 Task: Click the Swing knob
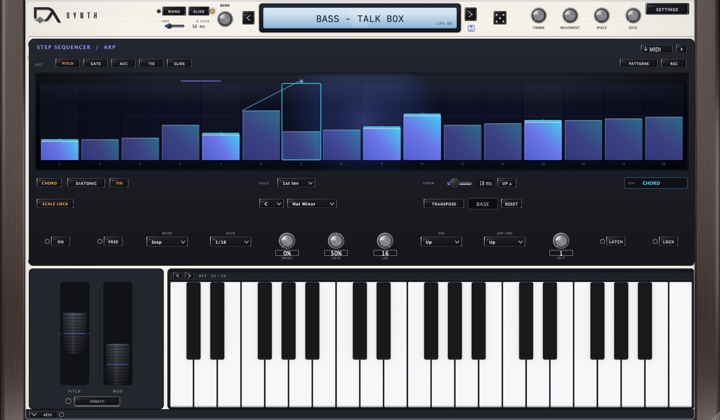(287, 241)
